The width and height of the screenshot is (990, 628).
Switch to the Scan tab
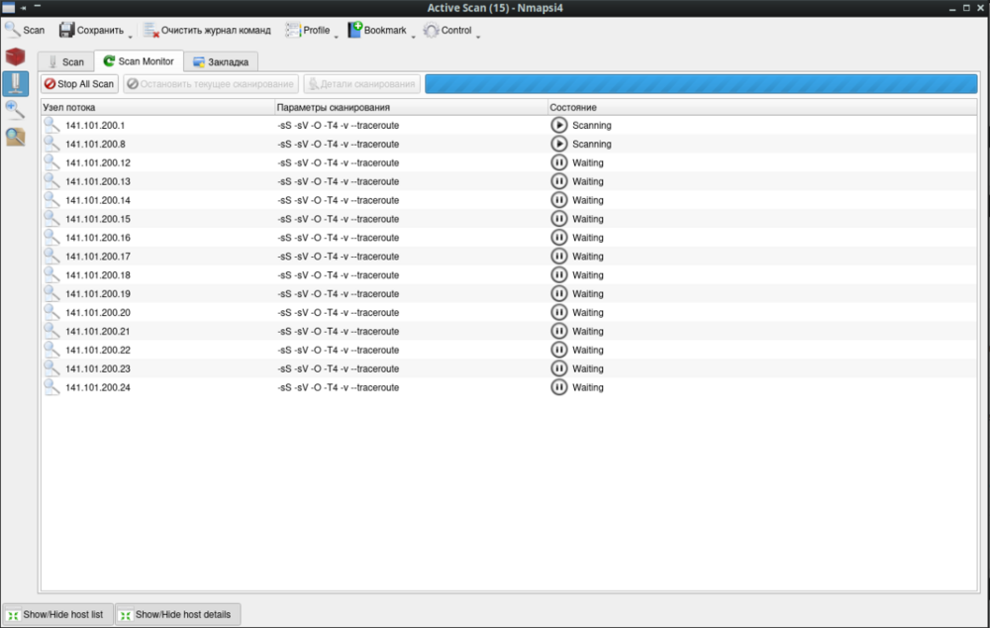[65, 62]
